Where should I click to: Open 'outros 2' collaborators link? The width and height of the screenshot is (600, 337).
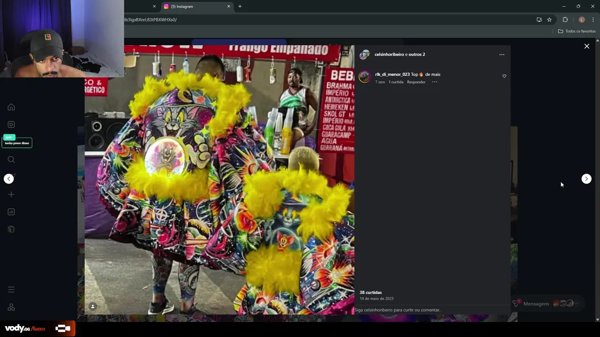[417, 54]
